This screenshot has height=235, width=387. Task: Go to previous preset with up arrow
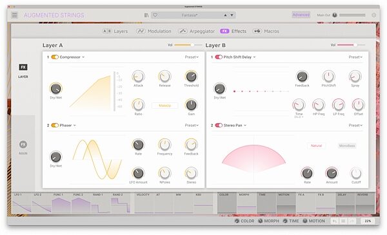click(225, 15)
